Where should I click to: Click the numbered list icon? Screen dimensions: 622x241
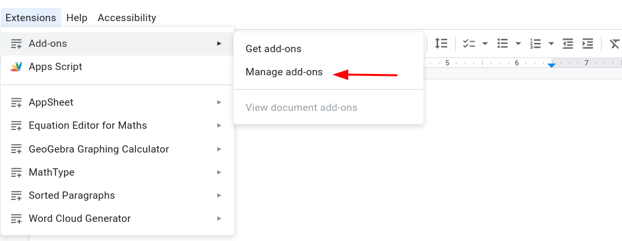click(535, 44)
